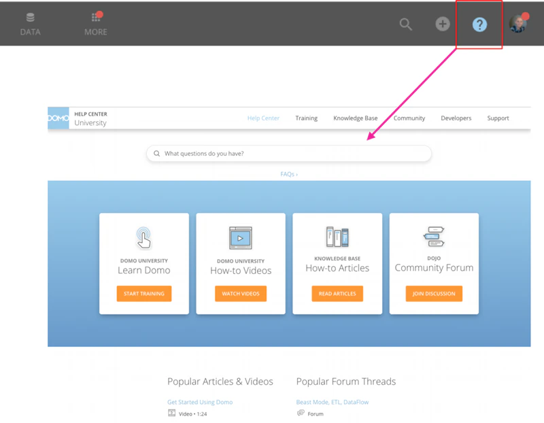Click the JOIN DISCUSSION button
Image resolution: width=544 pixels, height=423 pixels.
coord(434,294)
